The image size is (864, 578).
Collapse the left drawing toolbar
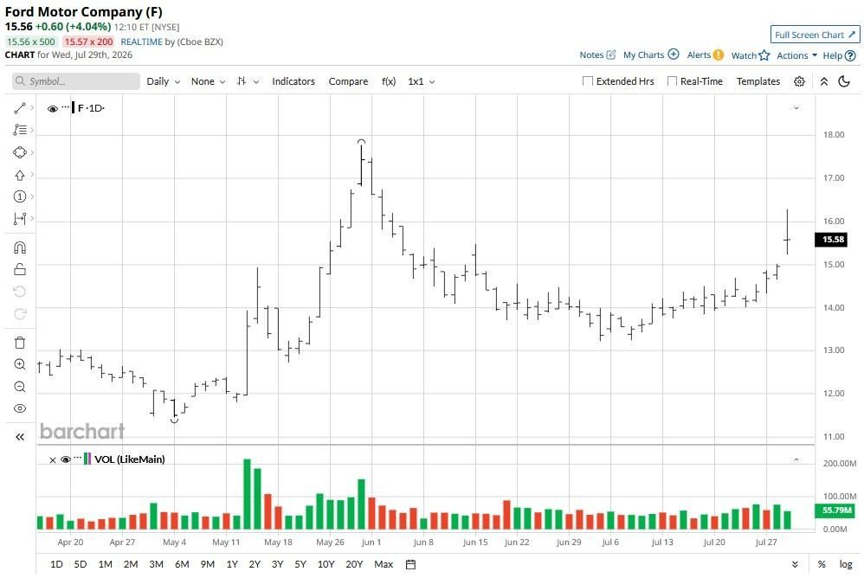click(20, 437)
